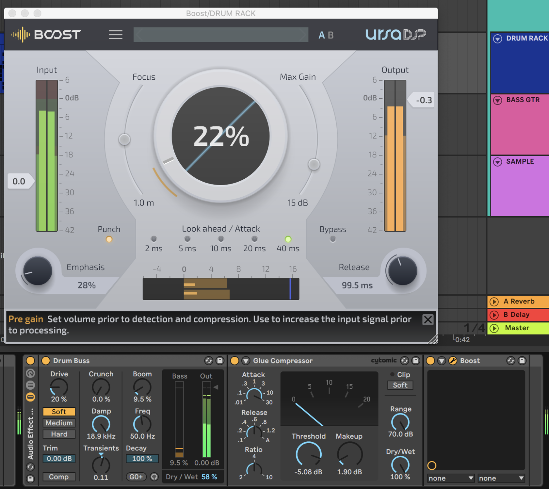
Task: Toggle the Glue Compressor device activator
Action: coord(234,360)
